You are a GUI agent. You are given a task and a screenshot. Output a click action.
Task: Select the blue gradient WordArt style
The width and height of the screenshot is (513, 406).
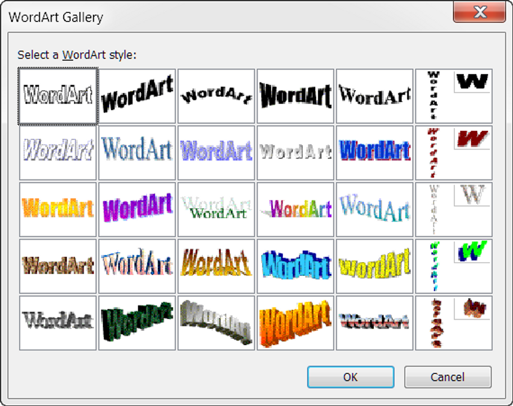[x=136, y=152]
